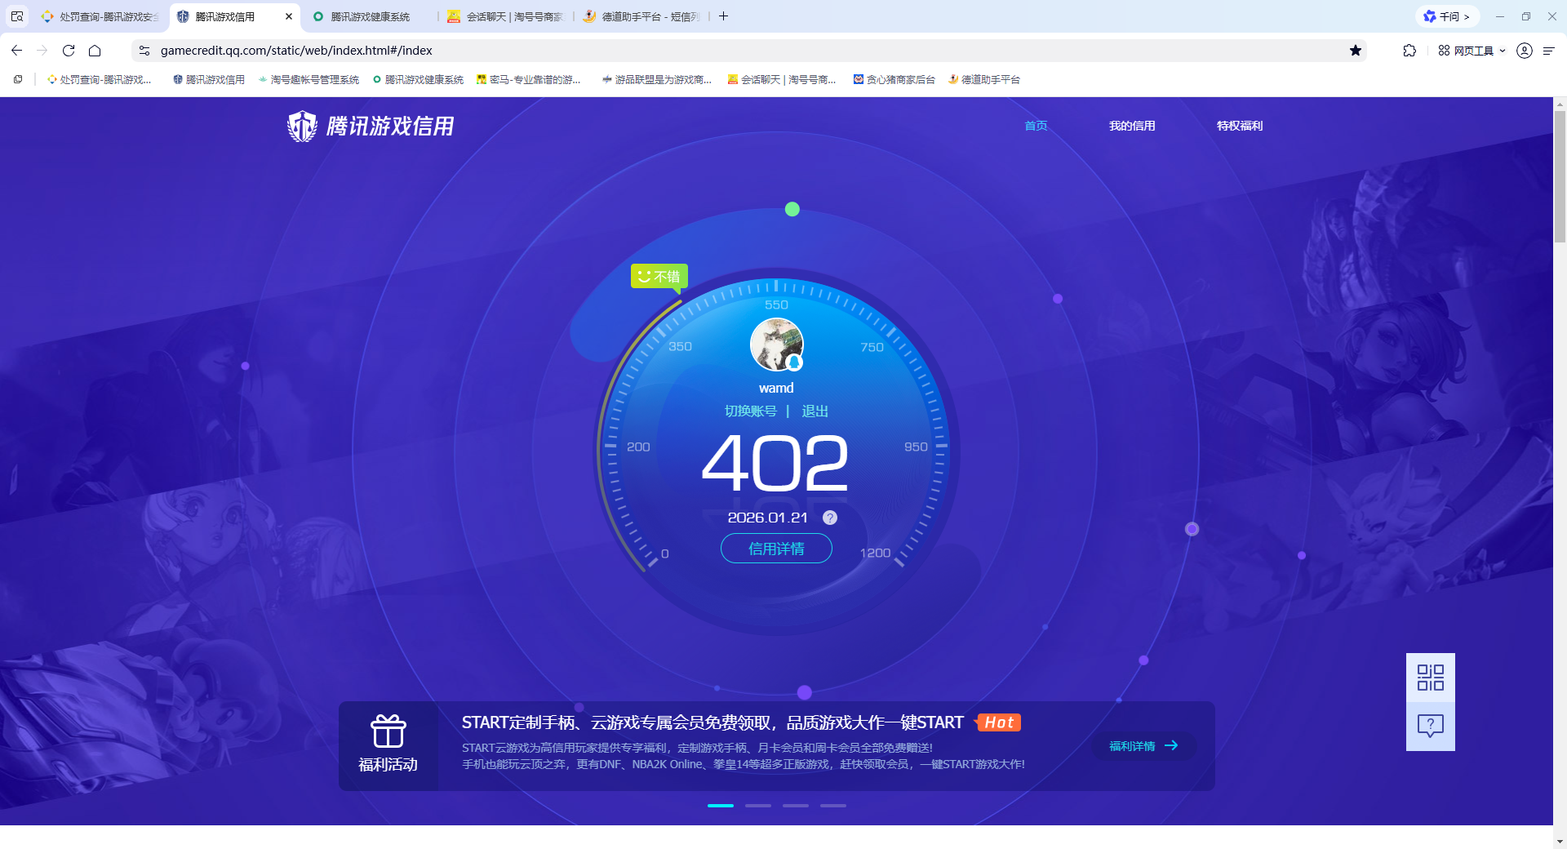This screenshot has height=849, width=1567.
Task: Click the browser profile account icon
Action: click(1523, 51)
